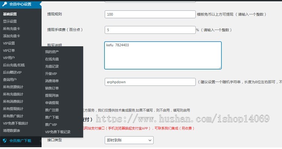Click the 提现规则 label text
This screenshot has width=282, height=149.
click(x=55, y=14)
